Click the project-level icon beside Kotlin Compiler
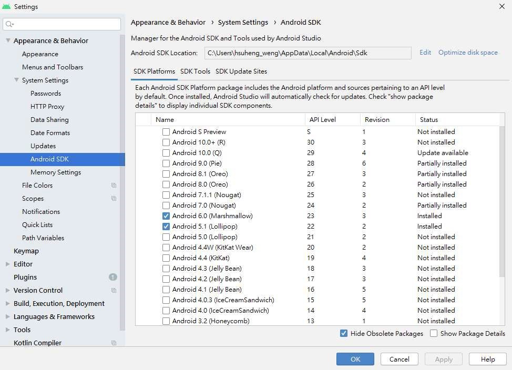Screen dimensions: 512x370 point(114,343)
